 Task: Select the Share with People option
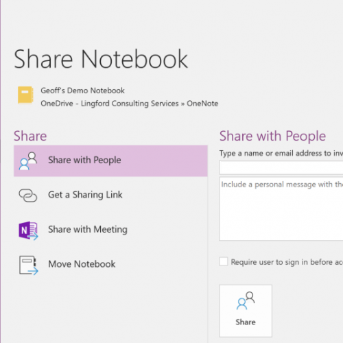110,161
